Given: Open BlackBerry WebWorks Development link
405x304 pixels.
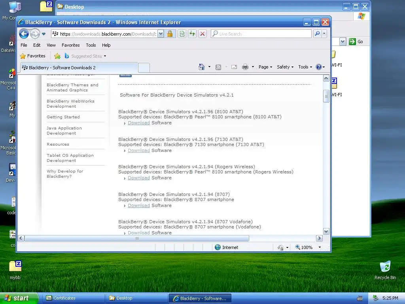Looking at the screenshot, I should pos(70,104).
